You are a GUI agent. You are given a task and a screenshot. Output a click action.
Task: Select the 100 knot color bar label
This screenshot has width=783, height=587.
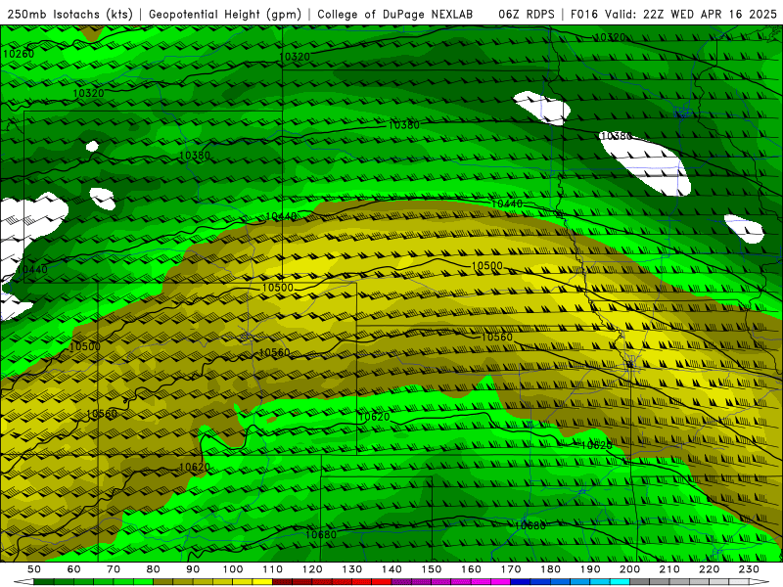click(233, 569)
